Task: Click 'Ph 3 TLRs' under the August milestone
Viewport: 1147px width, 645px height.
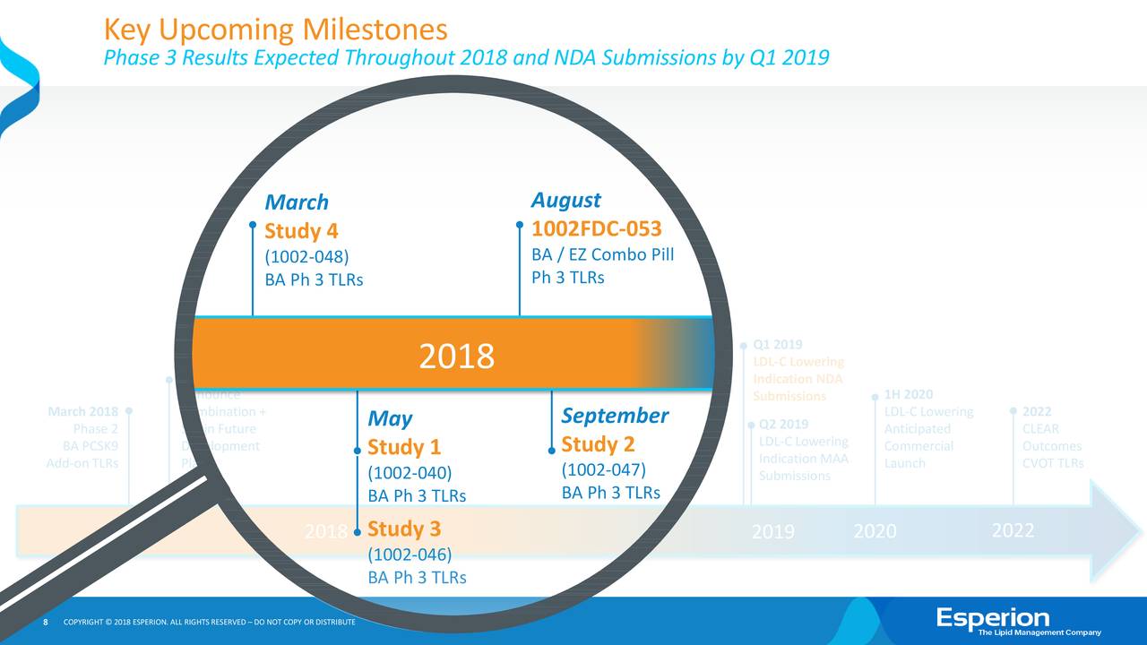Action: point(568,278)
